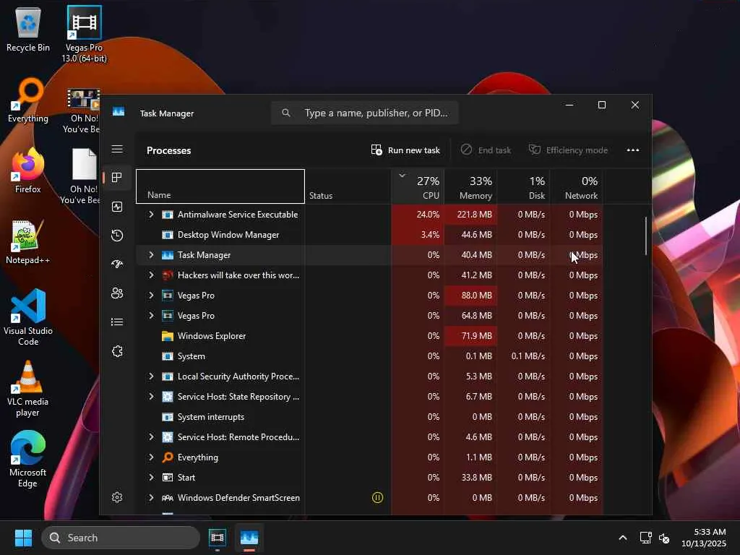Image resolution: width=740 pixels, height=555 pixels.
Task: Expand the Hackers will take over process
Action: pos(151,275)
